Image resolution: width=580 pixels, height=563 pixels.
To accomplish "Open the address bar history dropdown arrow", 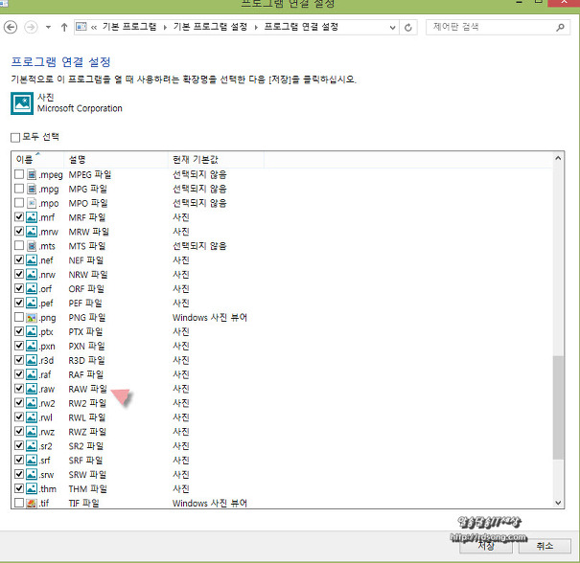I will (391, 27).
